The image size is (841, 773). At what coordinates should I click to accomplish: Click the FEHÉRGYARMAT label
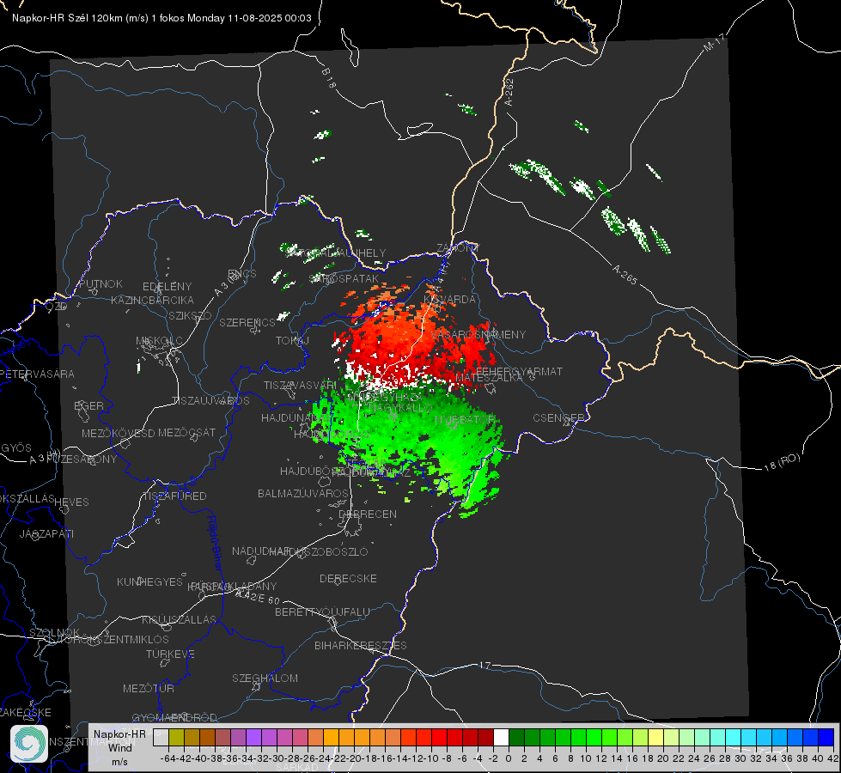tap(519, 371)
